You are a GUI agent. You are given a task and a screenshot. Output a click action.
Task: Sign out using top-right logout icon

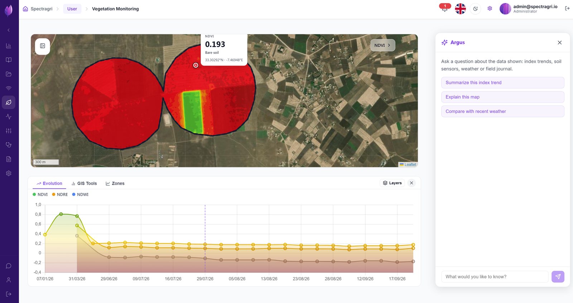click(567, 9)
